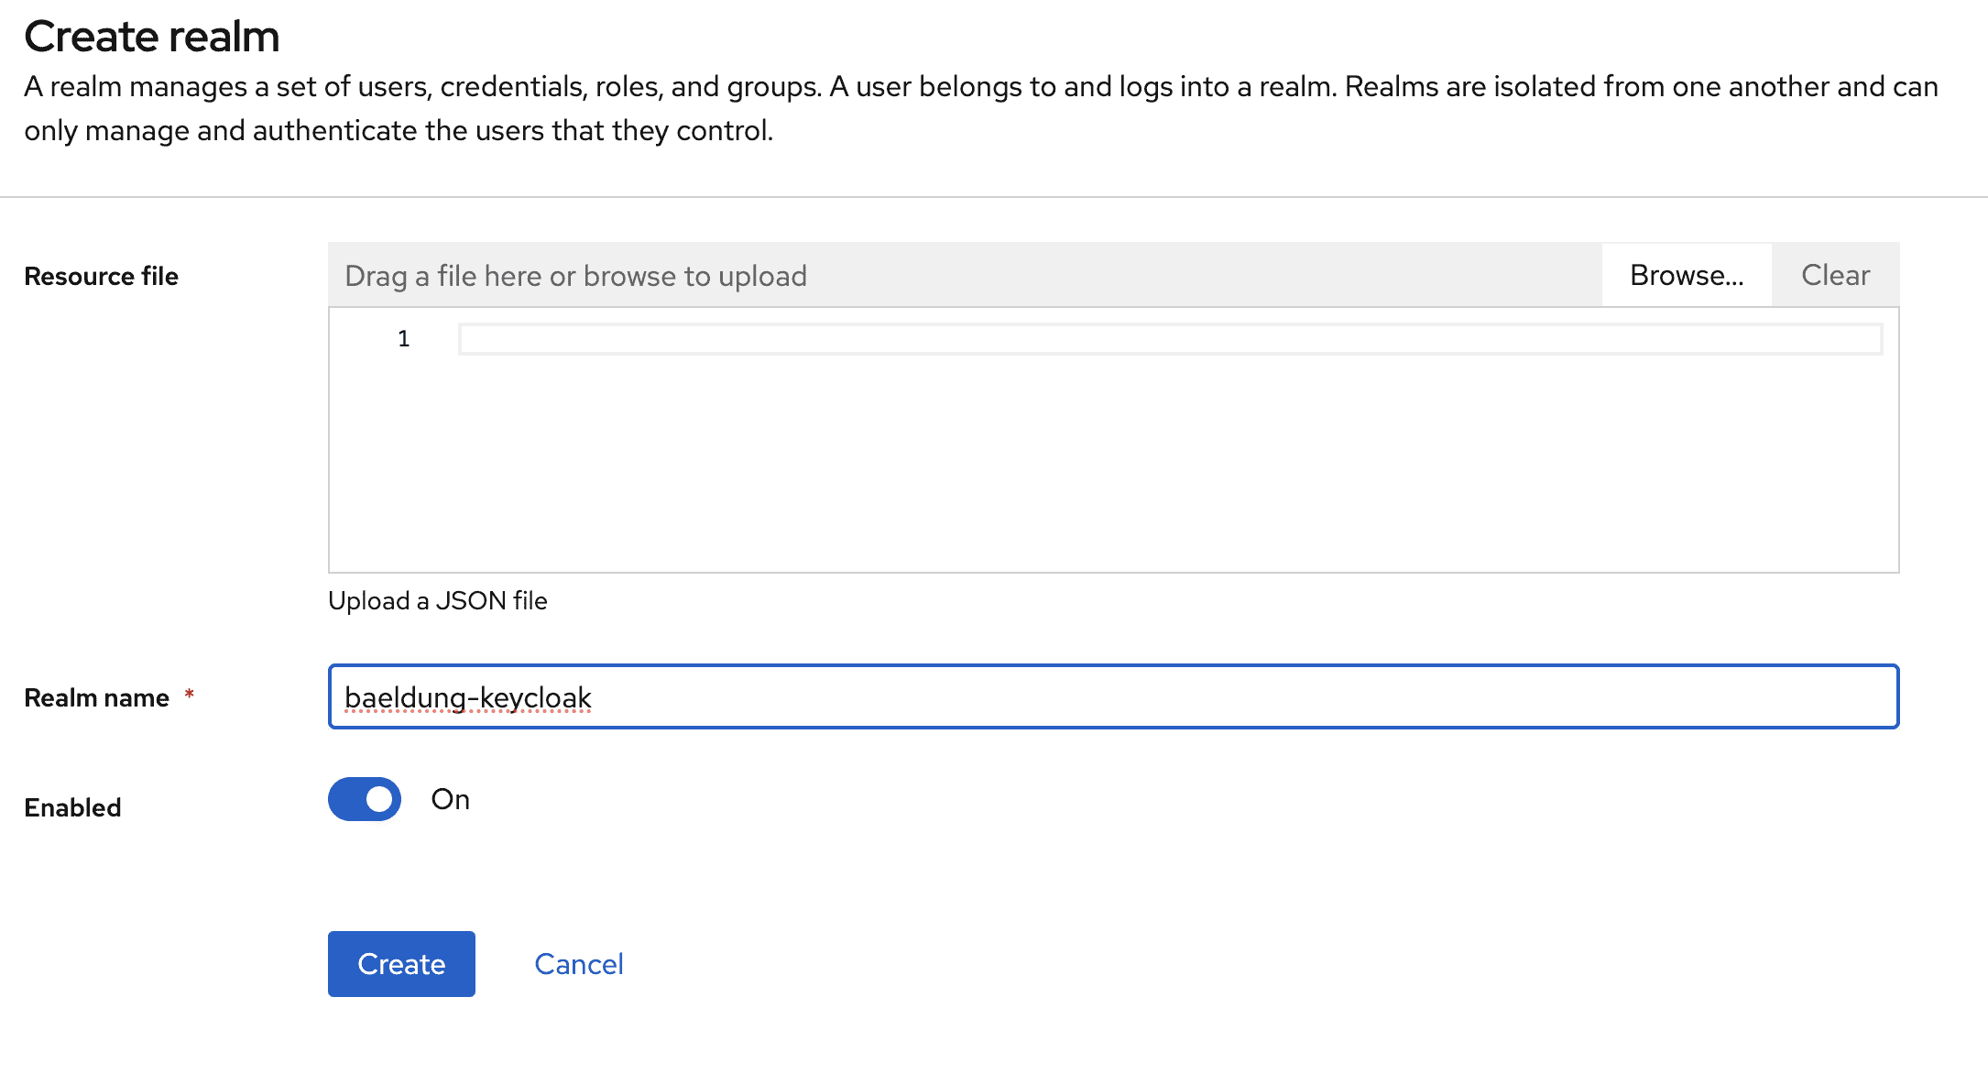Click the 'Drag a file here' filename field
1988x1085 pixels.
pos(964,275)
